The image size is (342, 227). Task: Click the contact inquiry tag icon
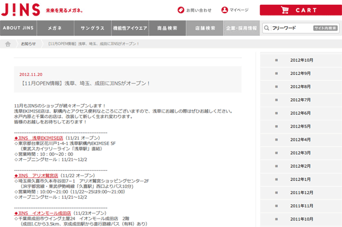coord(181,10)
